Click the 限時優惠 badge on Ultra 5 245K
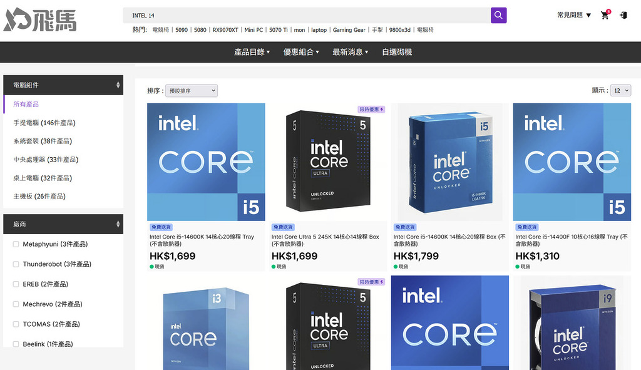The width and height of the screenshot is (641, 370). pyautogui.click(x=371, y=109)
